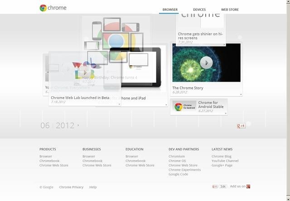Open Chrome Web Store under EDUCATION
This screenshot has height=201, width=290.
[x=140, y=165]
